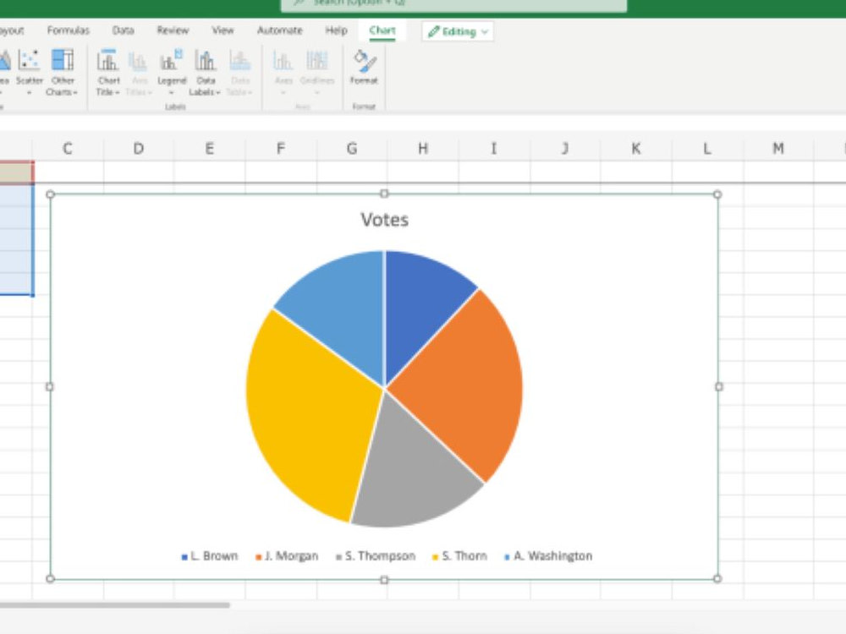Image resolution: width=846 pixels, height=634 pixels.
Task: Select column L header
Action: click(x=706, y=148)
